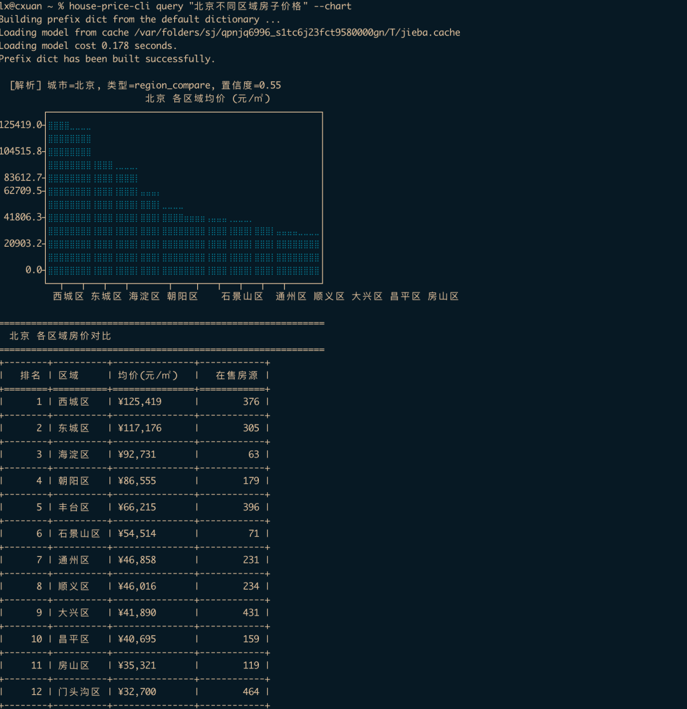Click y-axis label 125419.0
Screen dimensions: 687x709
click(21, 125)
